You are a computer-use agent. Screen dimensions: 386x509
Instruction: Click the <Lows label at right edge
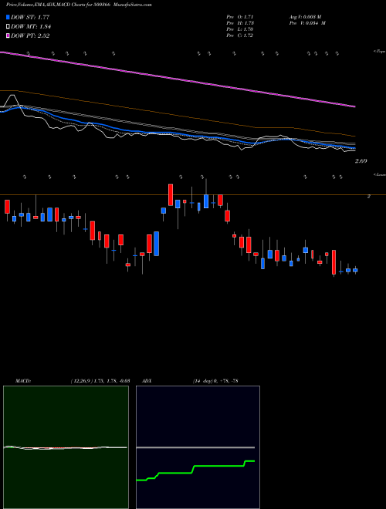[x=379, y=174]
